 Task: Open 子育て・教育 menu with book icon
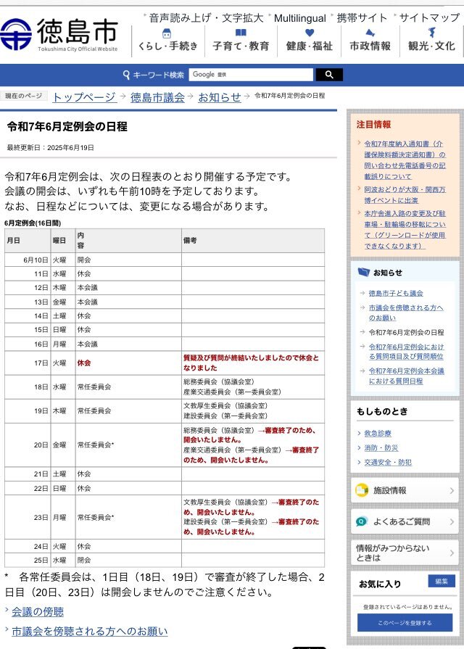click(x=241, y=40)
